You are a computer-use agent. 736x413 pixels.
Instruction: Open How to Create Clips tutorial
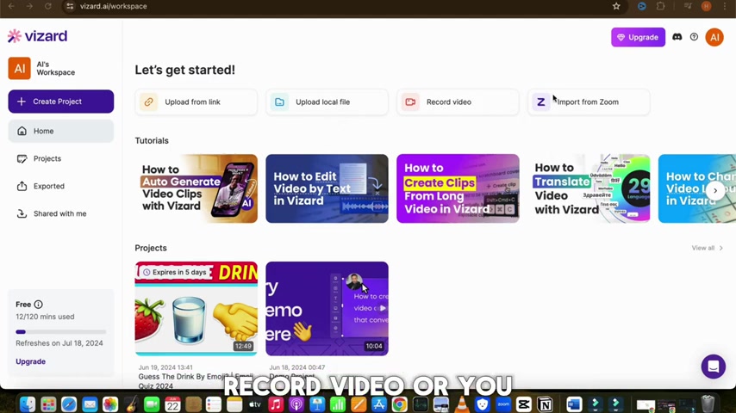coord(458,188)
